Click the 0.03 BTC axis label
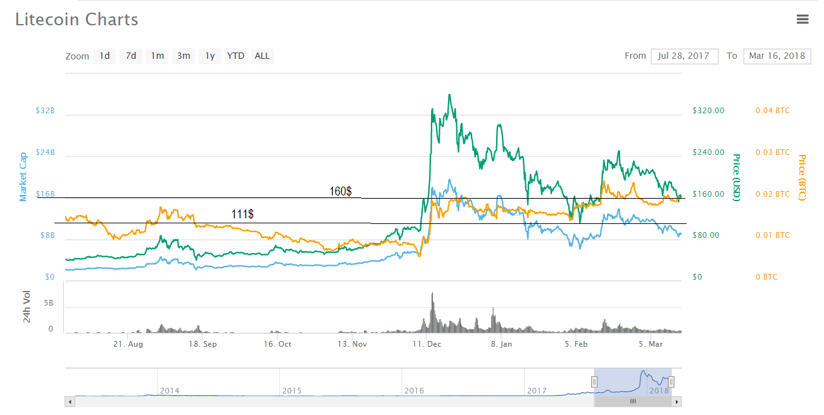This screenshot has width=824, height=415. [773, 152]
